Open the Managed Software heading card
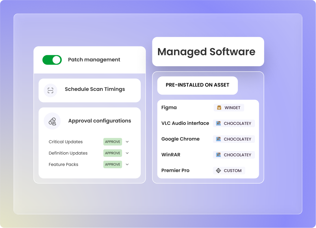The width and height of the screenshot is (316, 228). click(x=208, y=52)
